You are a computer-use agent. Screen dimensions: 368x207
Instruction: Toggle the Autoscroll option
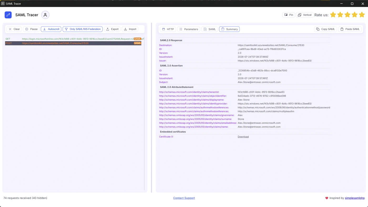51,29
